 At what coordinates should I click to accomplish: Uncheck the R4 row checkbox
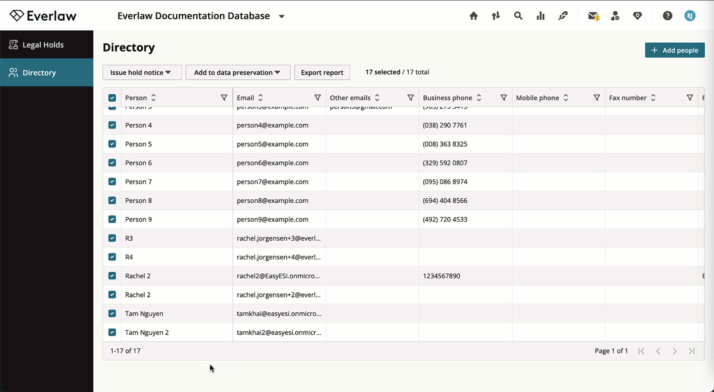tap(112, 257)
